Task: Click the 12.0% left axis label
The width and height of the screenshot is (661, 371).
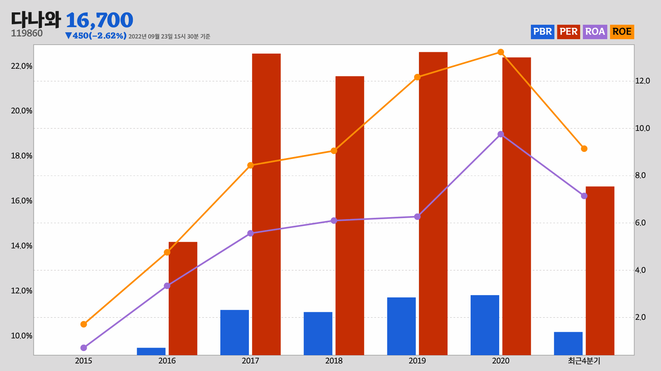Action: click(x=22, y=291)
